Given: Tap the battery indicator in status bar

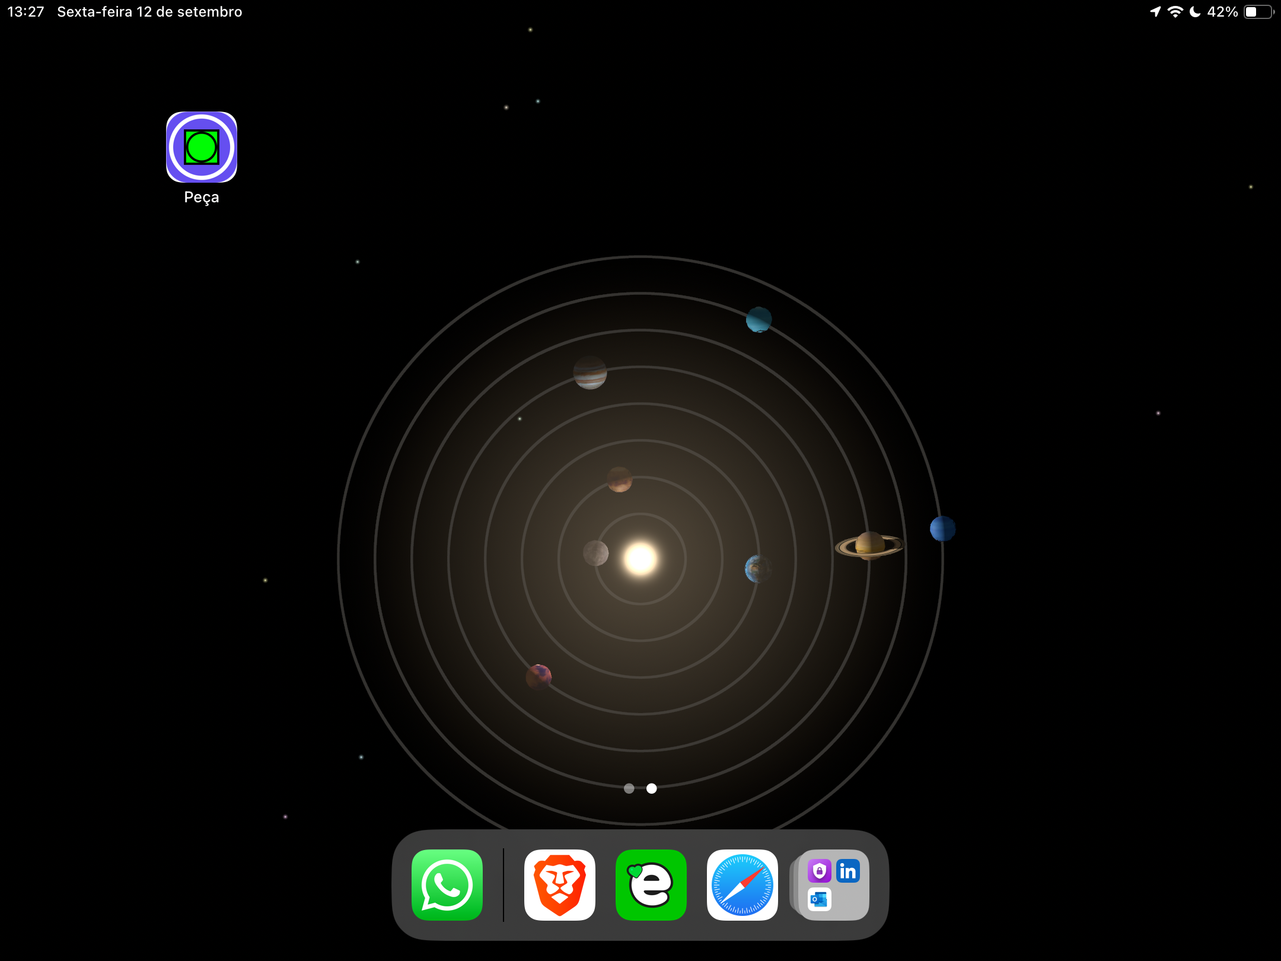Looking at the screenshot, I should point(1258,12).
